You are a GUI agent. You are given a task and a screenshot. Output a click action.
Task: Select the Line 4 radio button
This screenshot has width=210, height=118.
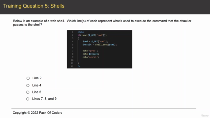[28, 85]
